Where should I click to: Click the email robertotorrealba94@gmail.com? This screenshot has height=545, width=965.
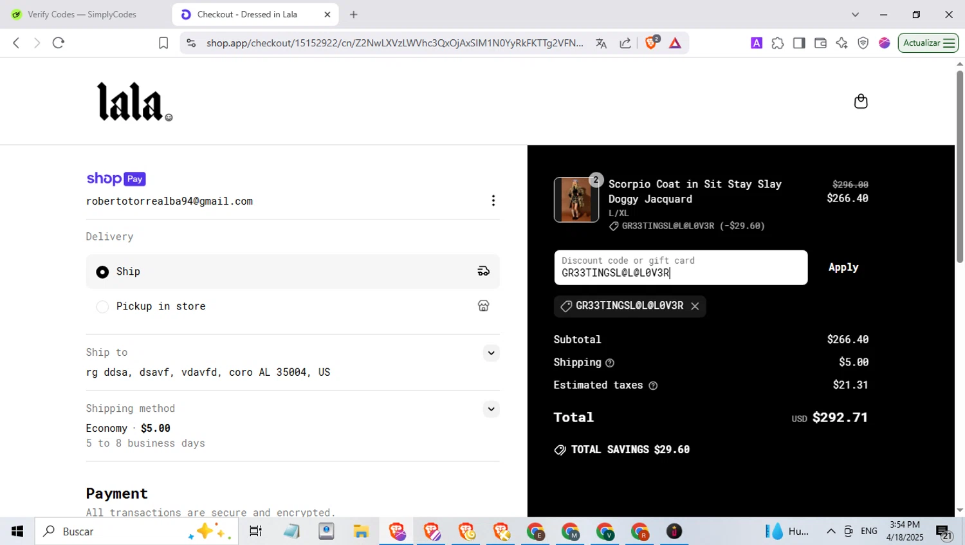pyautogui.click(x=169, y=201)
